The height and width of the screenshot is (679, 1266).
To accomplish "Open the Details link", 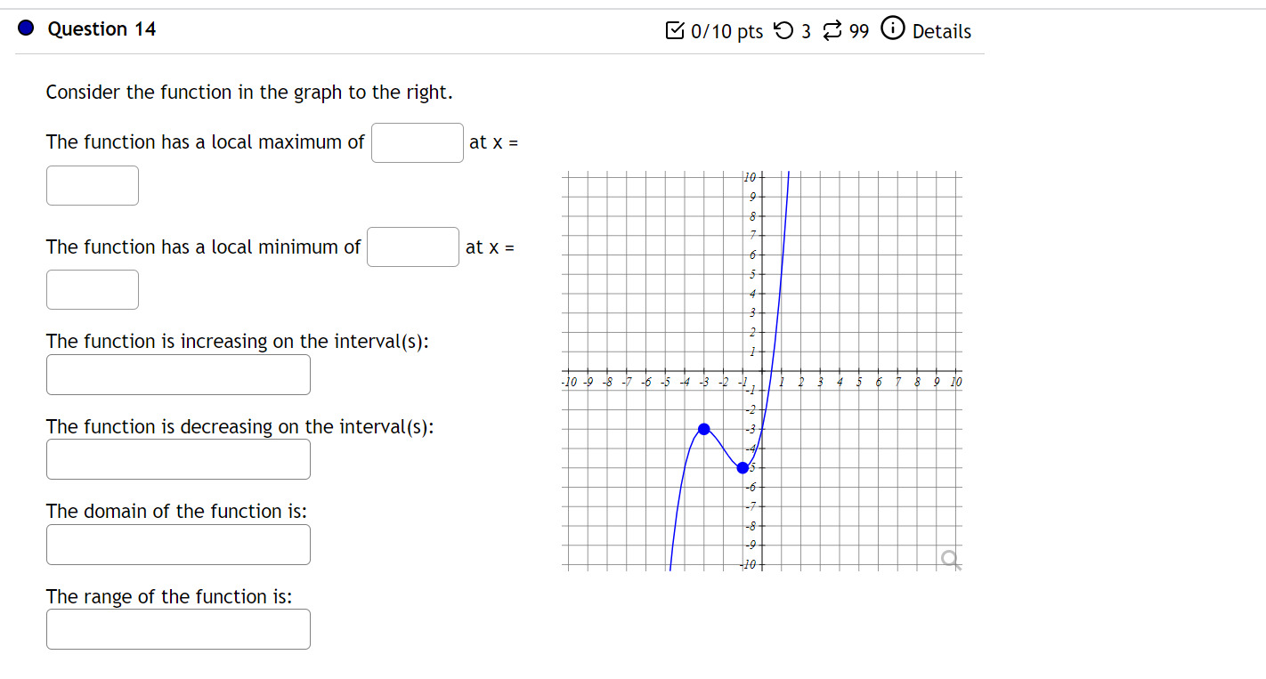I will point(941,30).
